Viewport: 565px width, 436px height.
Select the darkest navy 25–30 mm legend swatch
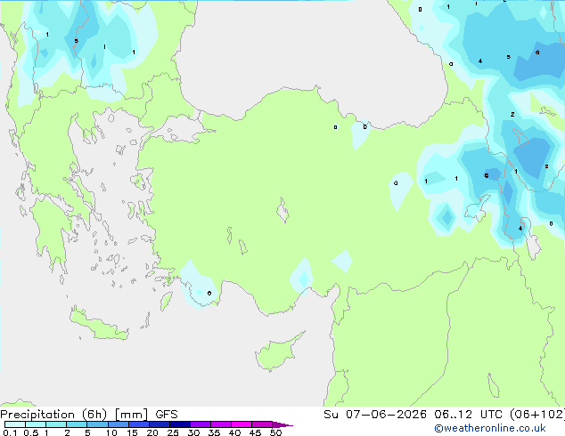pyautogui.click(x=179, y=424)
